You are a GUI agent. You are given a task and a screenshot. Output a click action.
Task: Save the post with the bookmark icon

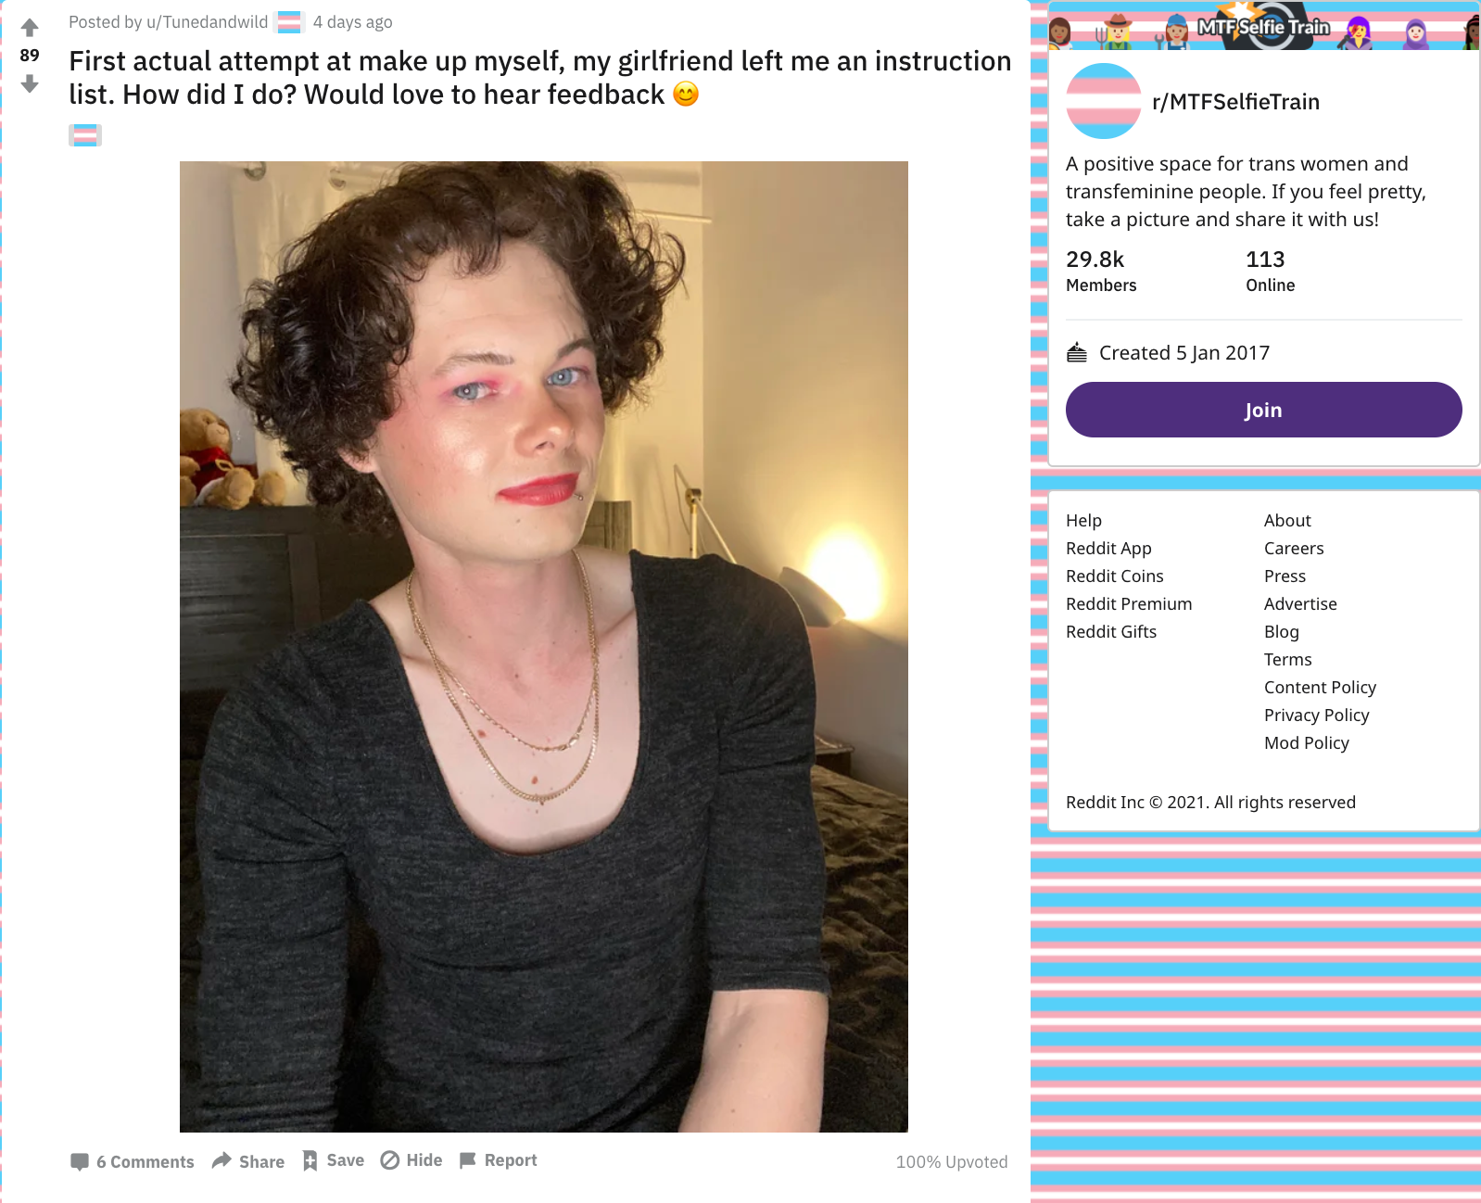click(310, 1160)
